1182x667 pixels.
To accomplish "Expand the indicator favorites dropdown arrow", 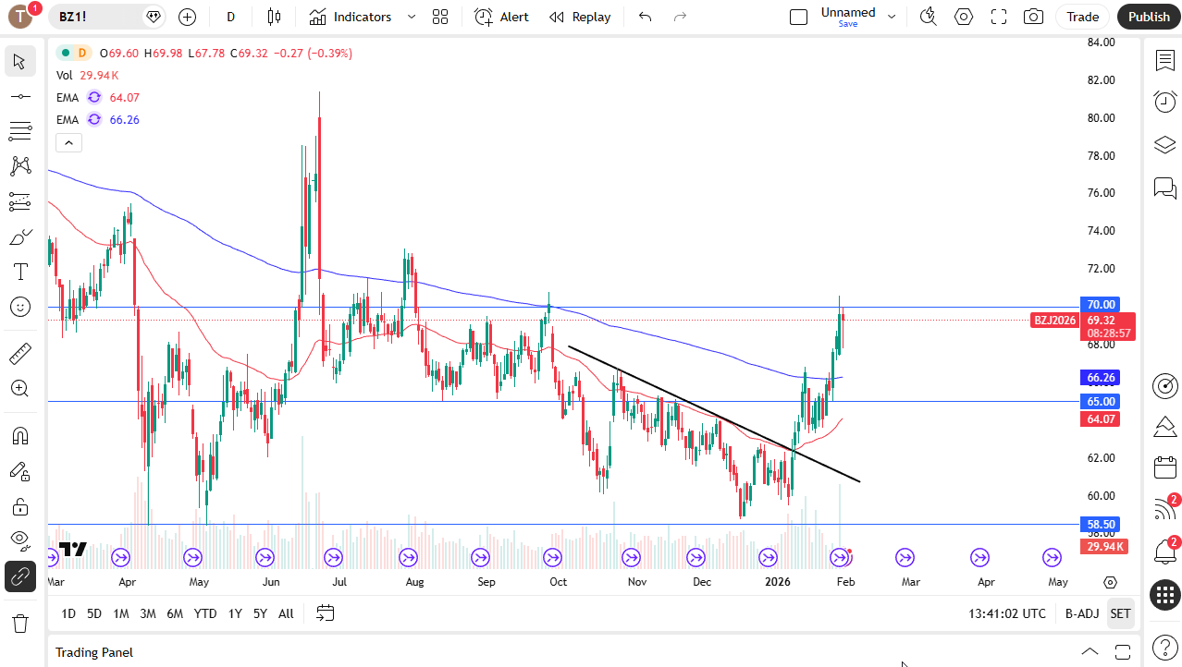I will 412,17.
